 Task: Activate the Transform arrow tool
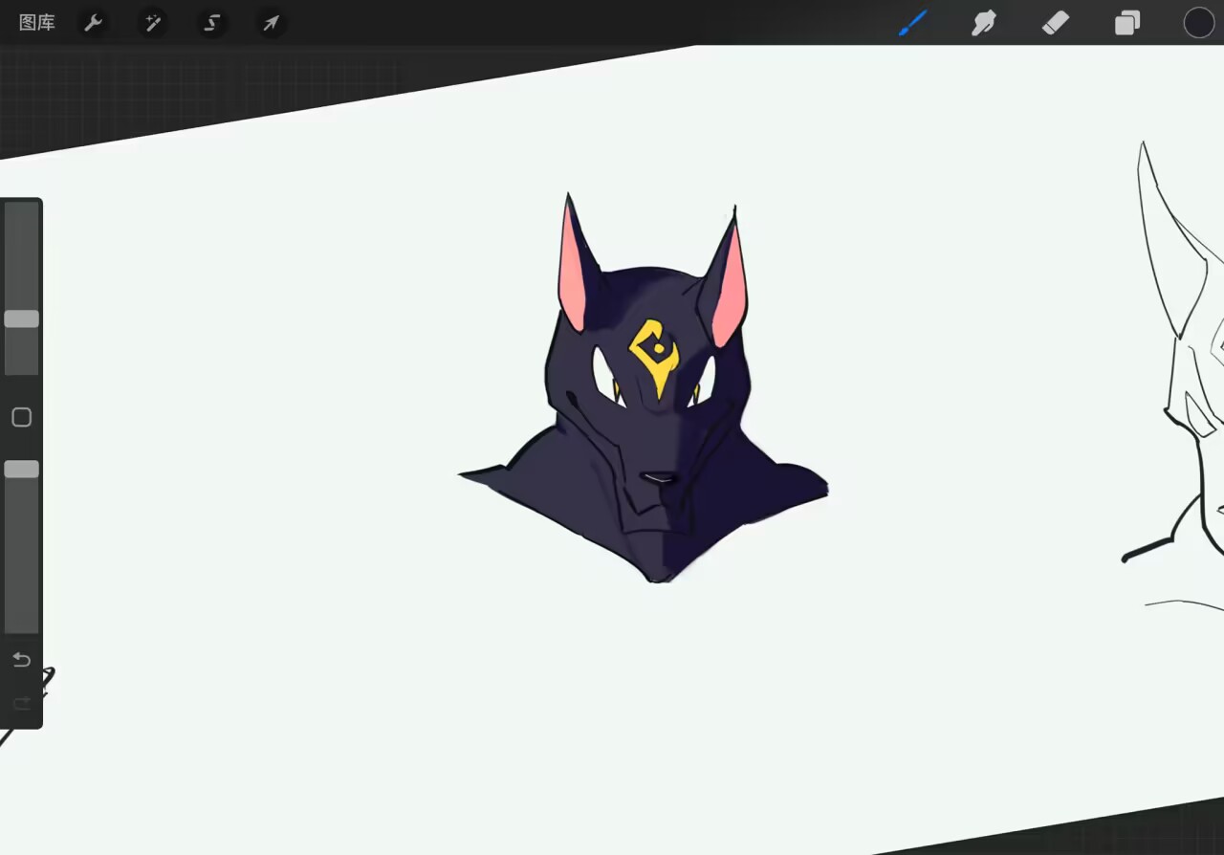tap(271, 23)
